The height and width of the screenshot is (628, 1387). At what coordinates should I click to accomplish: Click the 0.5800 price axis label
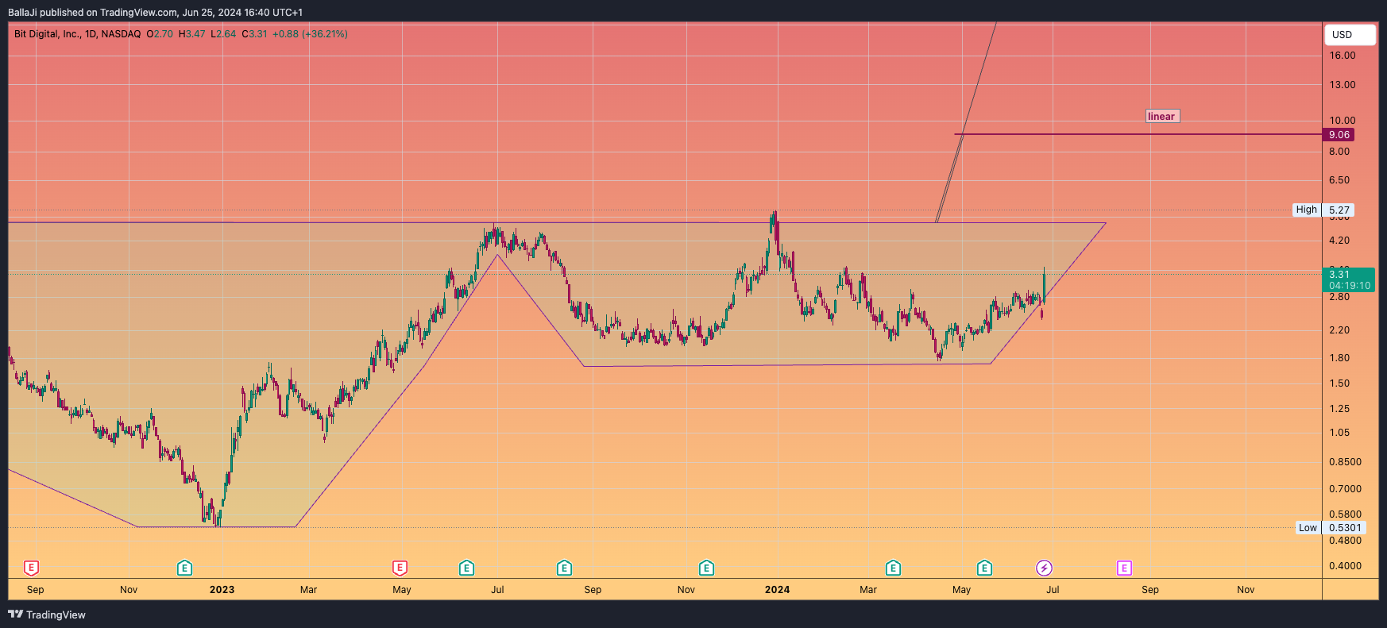pos(1345,514)
